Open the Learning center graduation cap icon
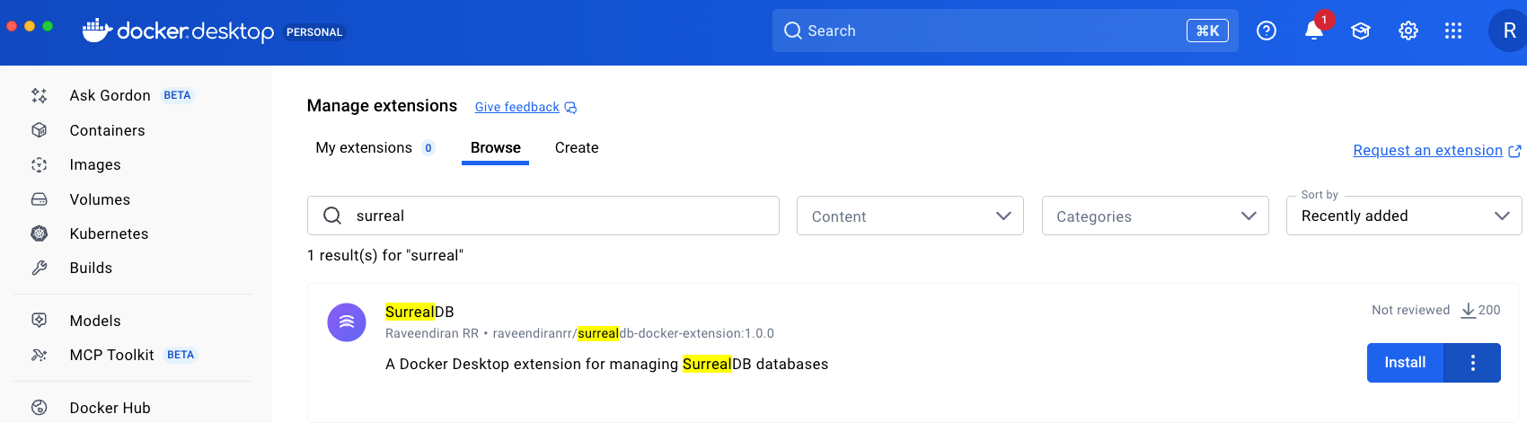This screenshot has height=423, width=1527. 1361,31
